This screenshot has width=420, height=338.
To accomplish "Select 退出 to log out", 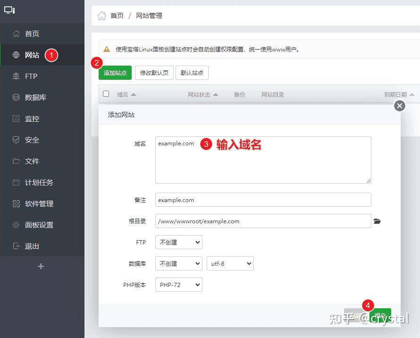I will 31,246.
